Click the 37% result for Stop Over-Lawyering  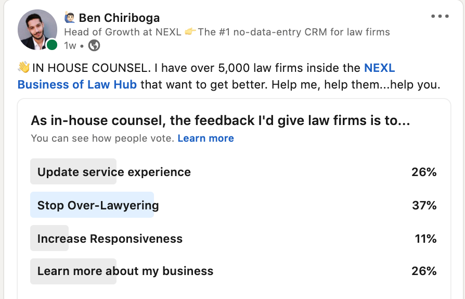[x=424, y=205]
